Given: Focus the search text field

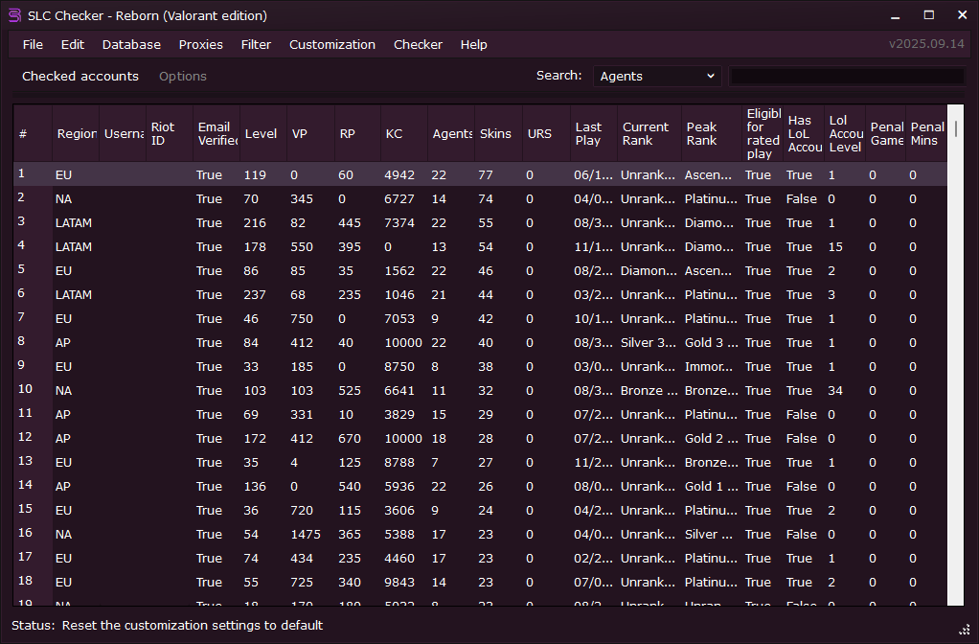Looking at the screenshot, I should [x=847, y=77].
